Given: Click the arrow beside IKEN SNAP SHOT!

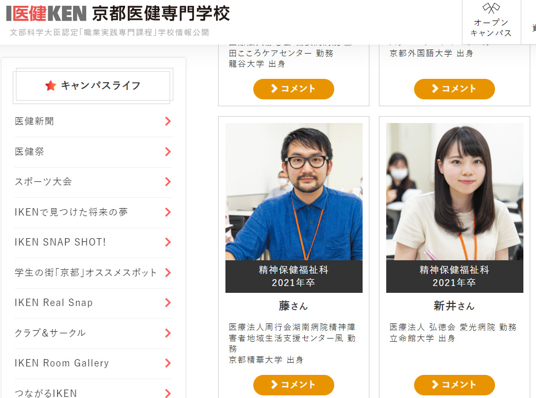Looking at the screenshot, I should pos(168,242).
